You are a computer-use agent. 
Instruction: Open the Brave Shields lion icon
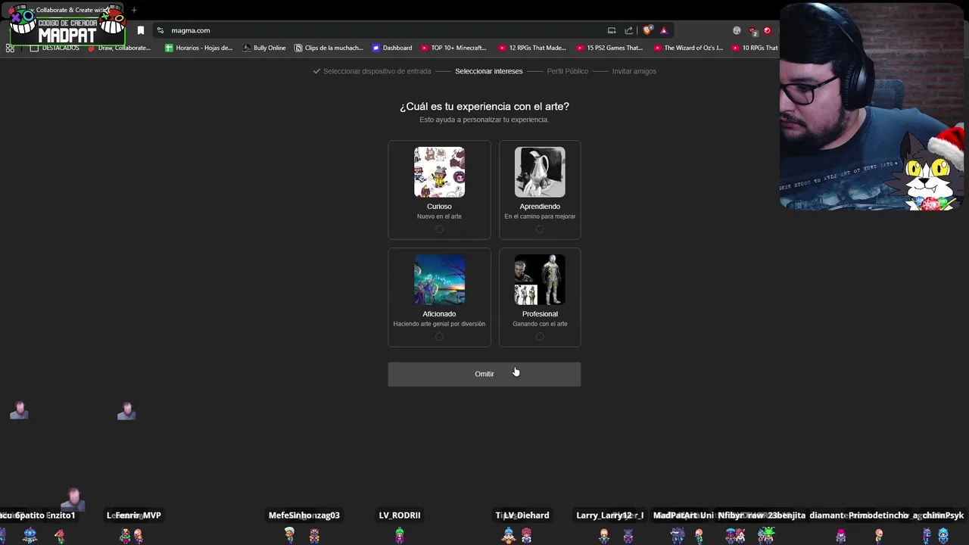[647, 30]
